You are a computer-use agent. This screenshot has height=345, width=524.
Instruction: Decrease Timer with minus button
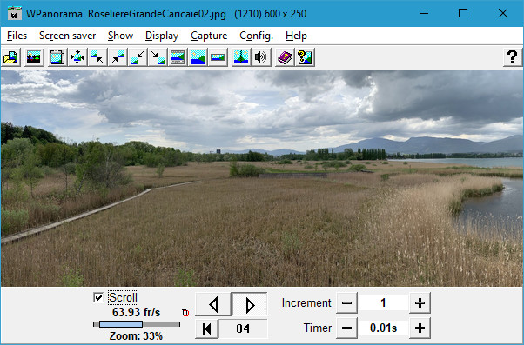347,328
